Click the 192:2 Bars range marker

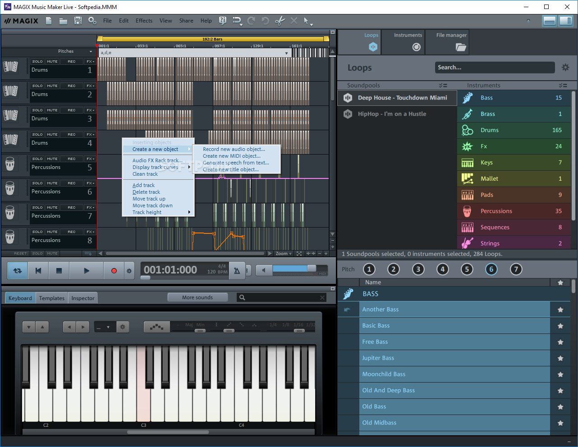pos(213,39)
